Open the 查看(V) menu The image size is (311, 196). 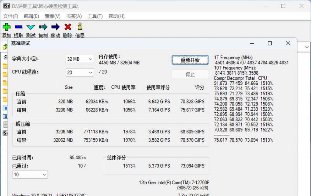(x=52, y=16)
